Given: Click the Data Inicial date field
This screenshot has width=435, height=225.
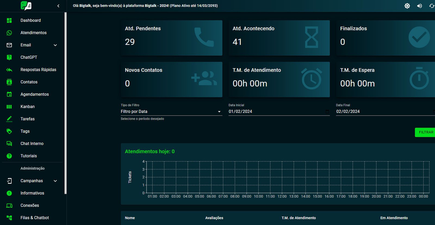Looking at the screenshot, I should (276, 112).
